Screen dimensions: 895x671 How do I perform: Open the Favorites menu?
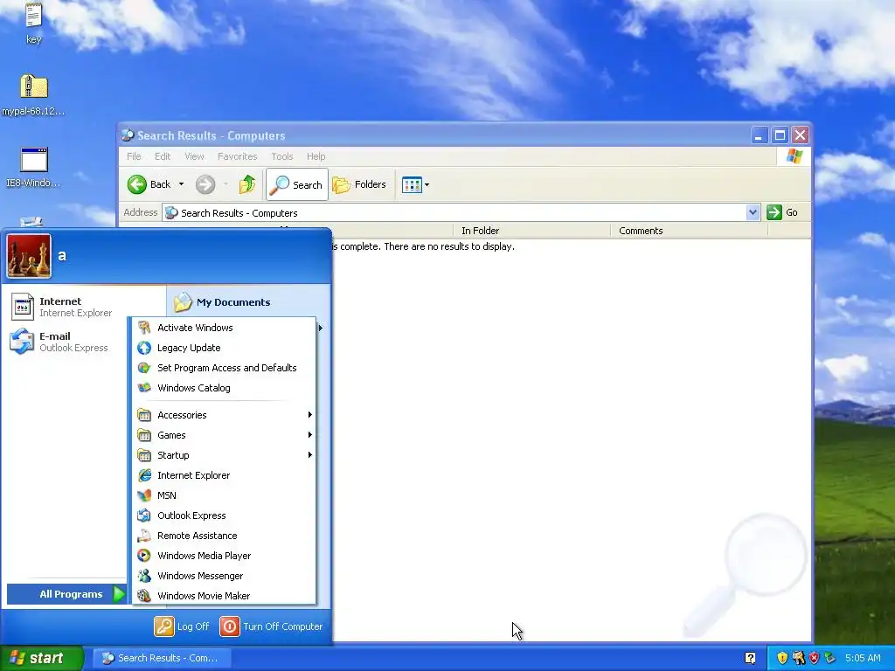pyautogui.click(x=238, y=156)
